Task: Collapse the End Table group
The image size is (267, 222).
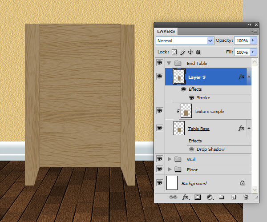Action: [x=169, y=63]
